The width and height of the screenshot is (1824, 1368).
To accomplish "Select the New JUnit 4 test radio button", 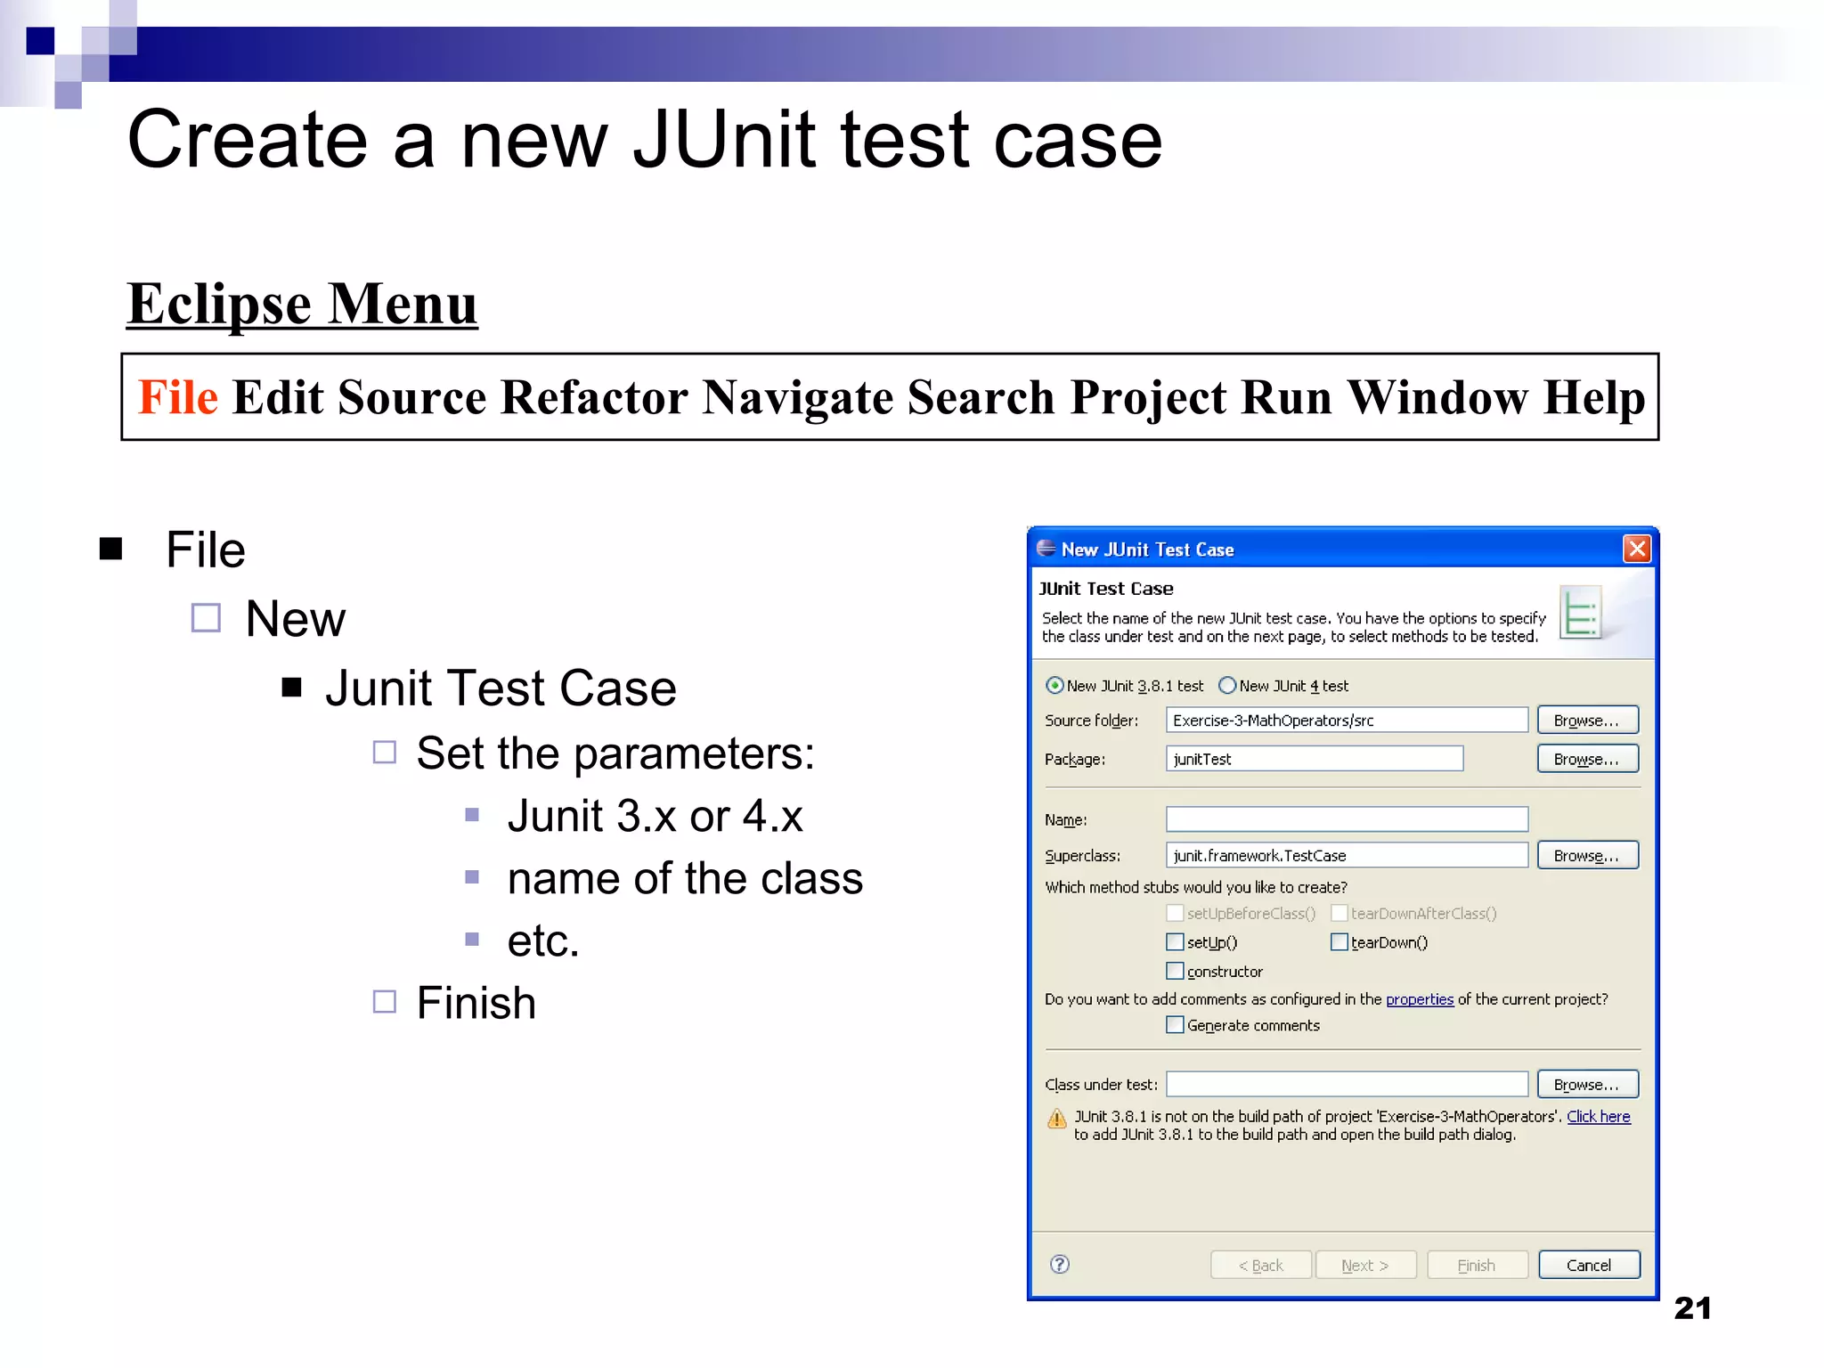I will pos(1227,685).
